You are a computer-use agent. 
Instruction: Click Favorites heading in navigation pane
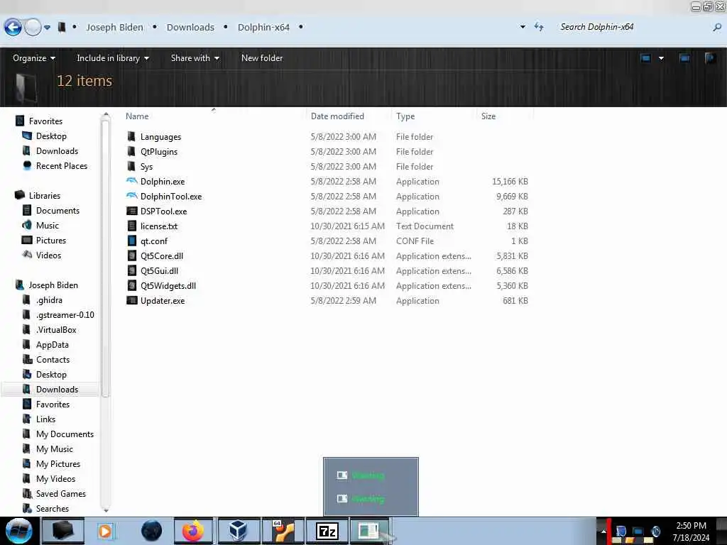pyautogui.click(x=45, y=121)
